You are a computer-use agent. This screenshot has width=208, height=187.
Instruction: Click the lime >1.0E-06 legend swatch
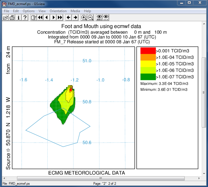point(148,70)
